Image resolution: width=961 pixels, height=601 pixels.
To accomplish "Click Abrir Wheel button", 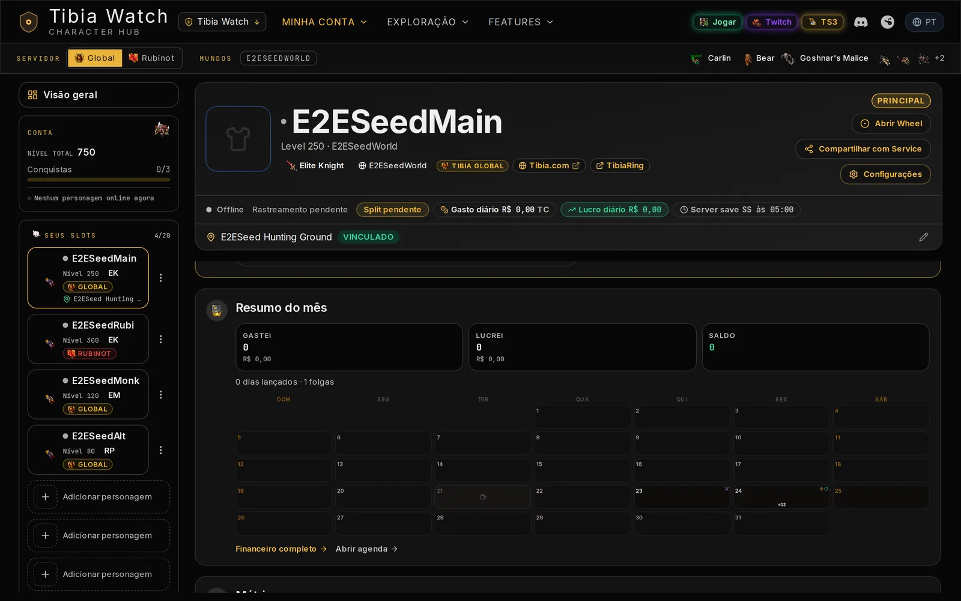I will (891, 124).
